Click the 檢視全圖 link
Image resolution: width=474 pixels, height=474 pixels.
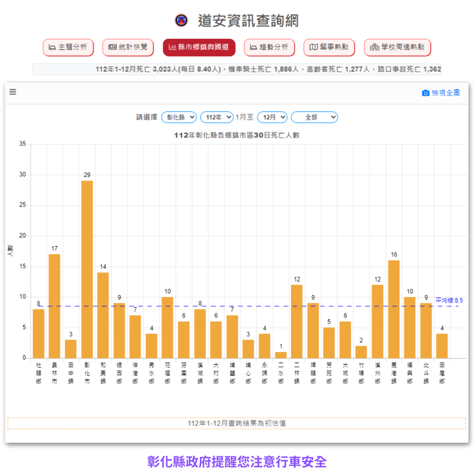[445, 93]
